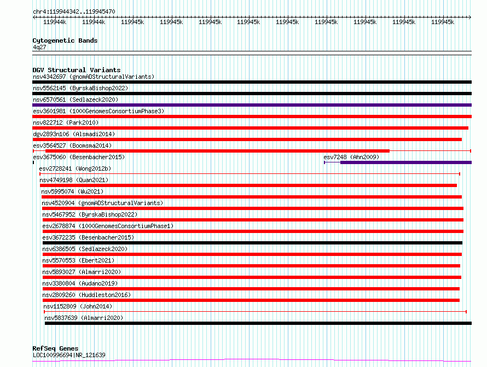Click the black bar under nsv5562145
The width and height of the screenshot is (487, 367).
pos(252,94)
